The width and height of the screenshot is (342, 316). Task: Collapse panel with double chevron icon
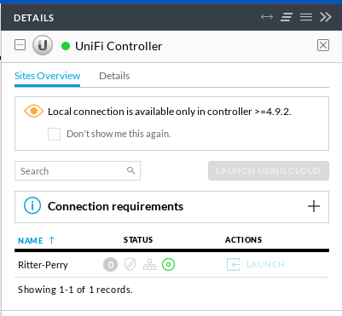point(326,17)
